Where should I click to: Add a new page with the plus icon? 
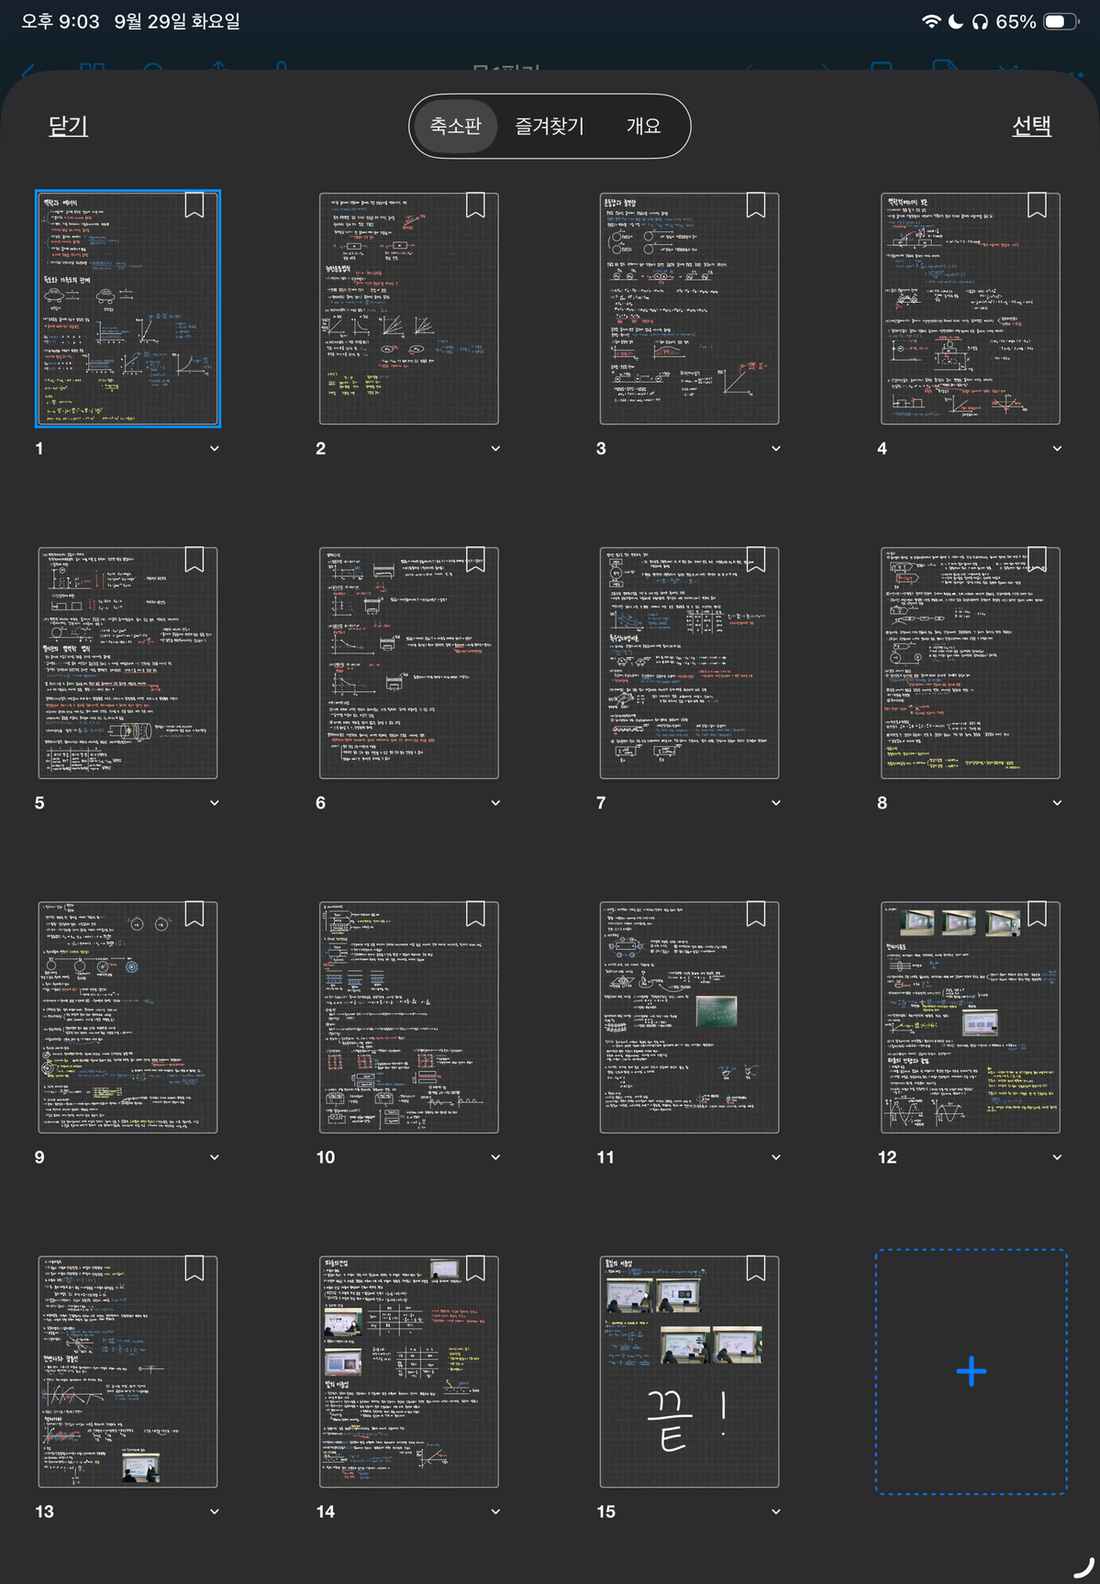pyautogui.click(x=971, y=1371)
